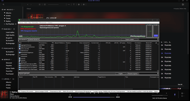Viewport: 190px width, 101px height.
Task: Switch to the Все процессы tab
Action: tap(23, 39)
